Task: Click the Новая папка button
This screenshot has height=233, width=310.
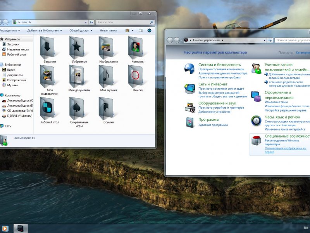Action: click(108, 31)
